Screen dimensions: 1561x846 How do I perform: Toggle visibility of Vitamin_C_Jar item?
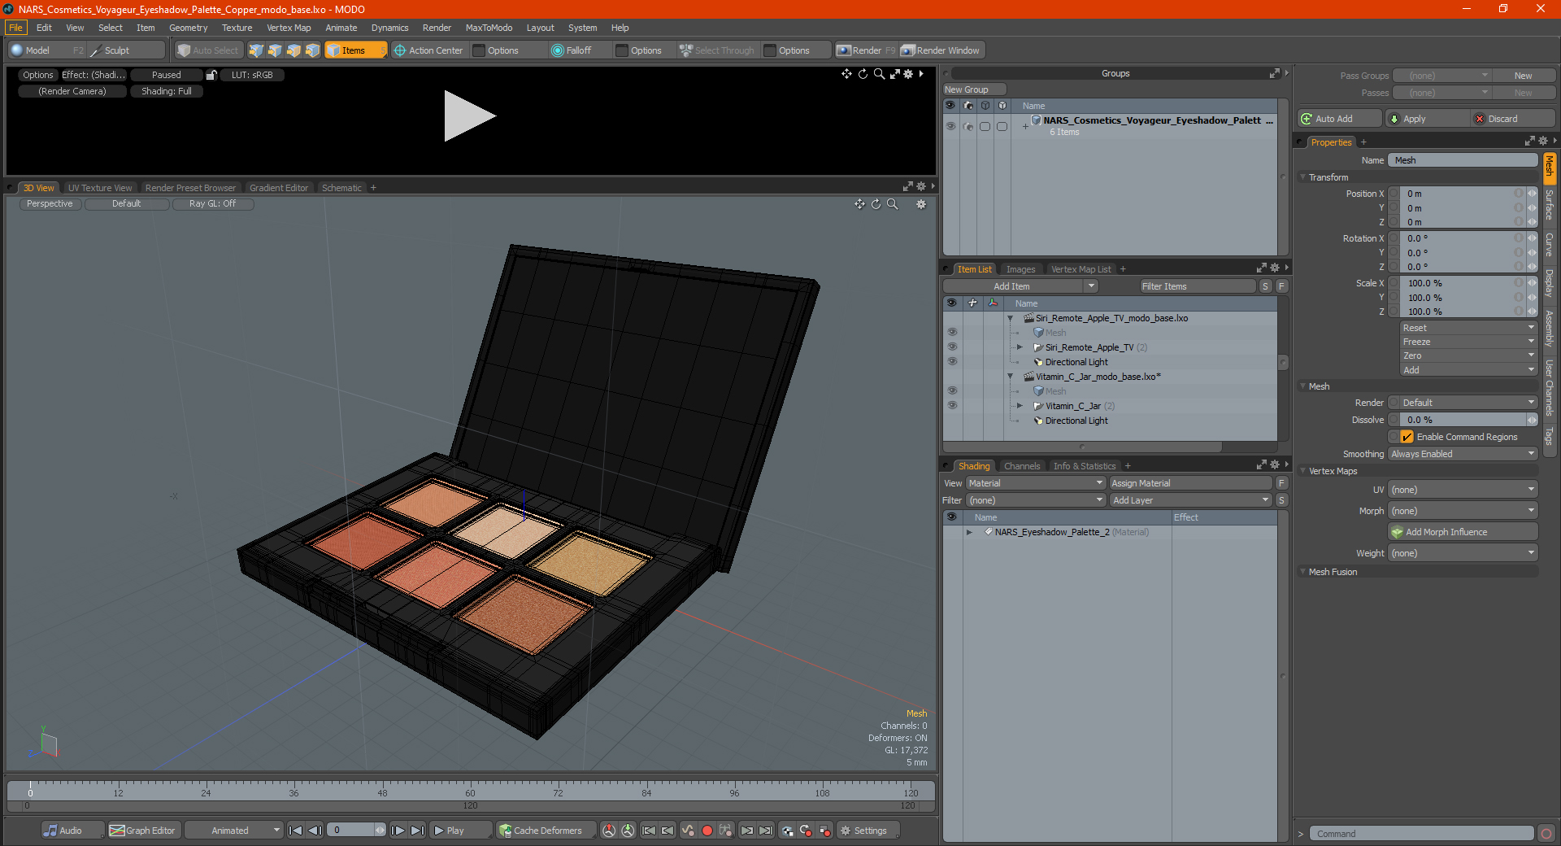(x=952, y=406)
